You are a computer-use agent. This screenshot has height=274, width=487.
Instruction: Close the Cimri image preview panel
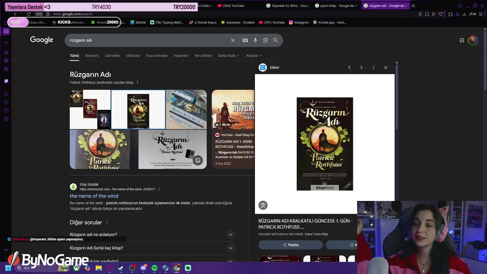[386, 67]
